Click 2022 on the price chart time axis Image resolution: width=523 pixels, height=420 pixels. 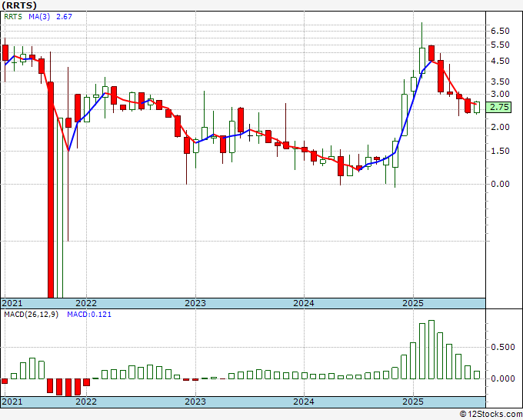point(86,303)
